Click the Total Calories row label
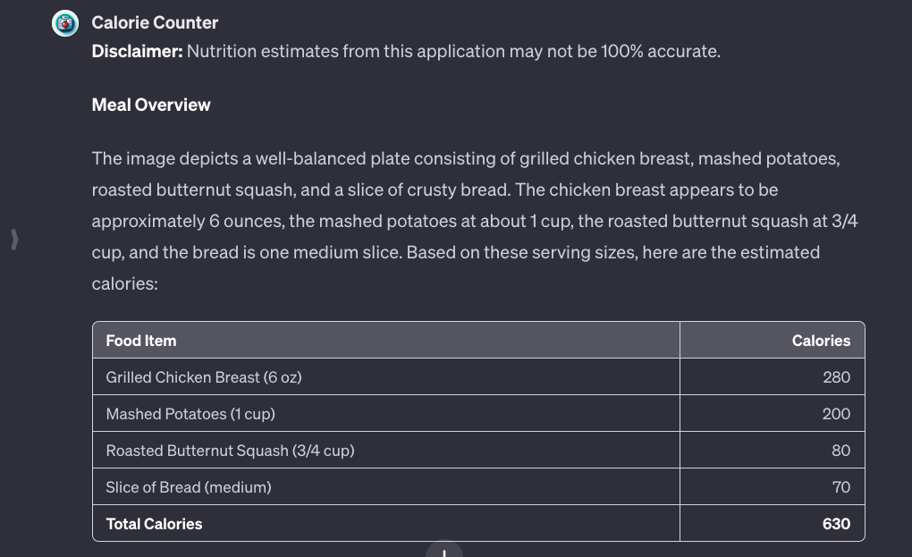Image resolution: width=912 pixels, height=557 pixels. 154,524
